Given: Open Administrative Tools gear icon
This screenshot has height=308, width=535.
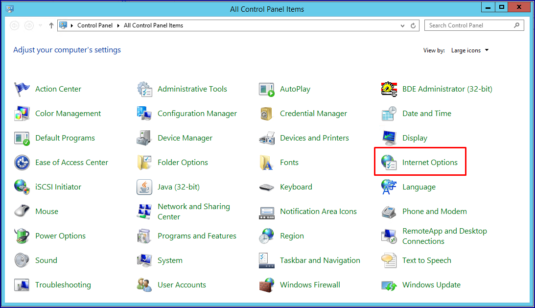Looking at the screenshot, I should click(x=144, y=89).
